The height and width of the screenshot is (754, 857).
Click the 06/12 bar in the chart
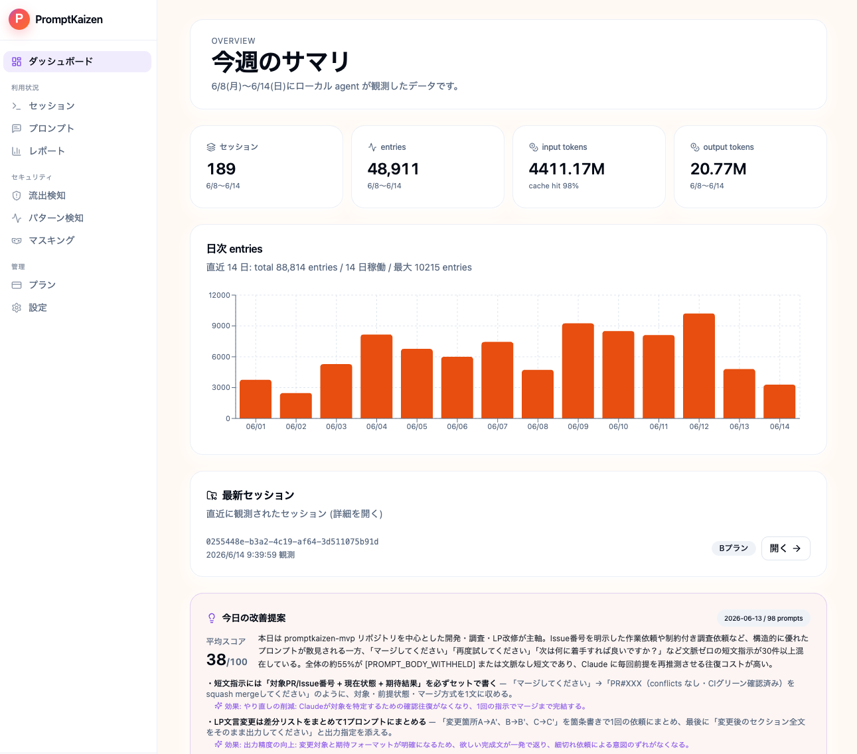point(699,366)
